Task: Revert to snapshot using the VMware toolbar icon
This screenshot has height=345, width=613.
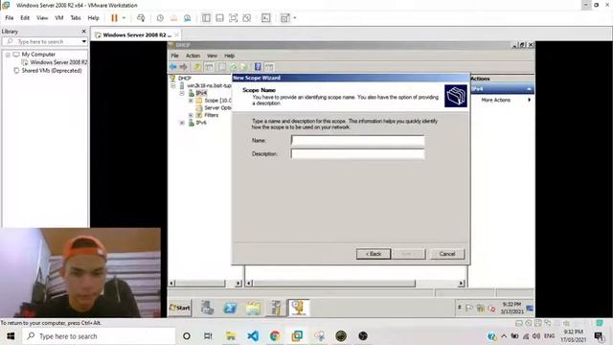Action: point(173,18)
